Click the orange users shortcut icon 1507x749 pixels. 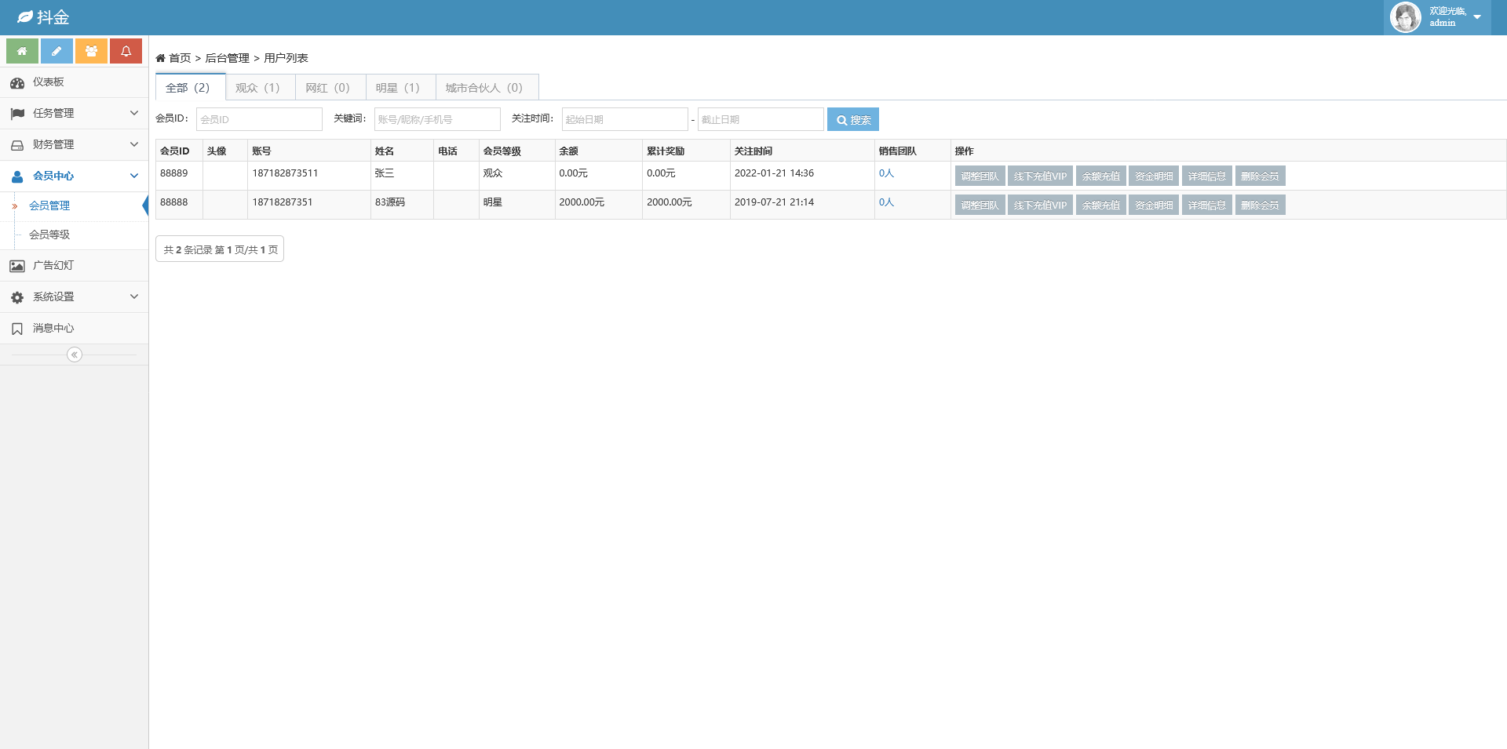point(91,51)
